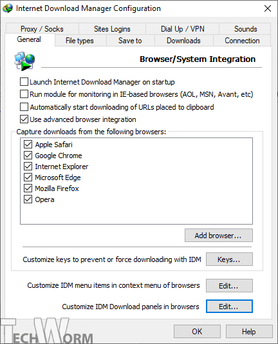Select the Apple Safari list entry text
This screenshot has height=344, width=278.
53,145
